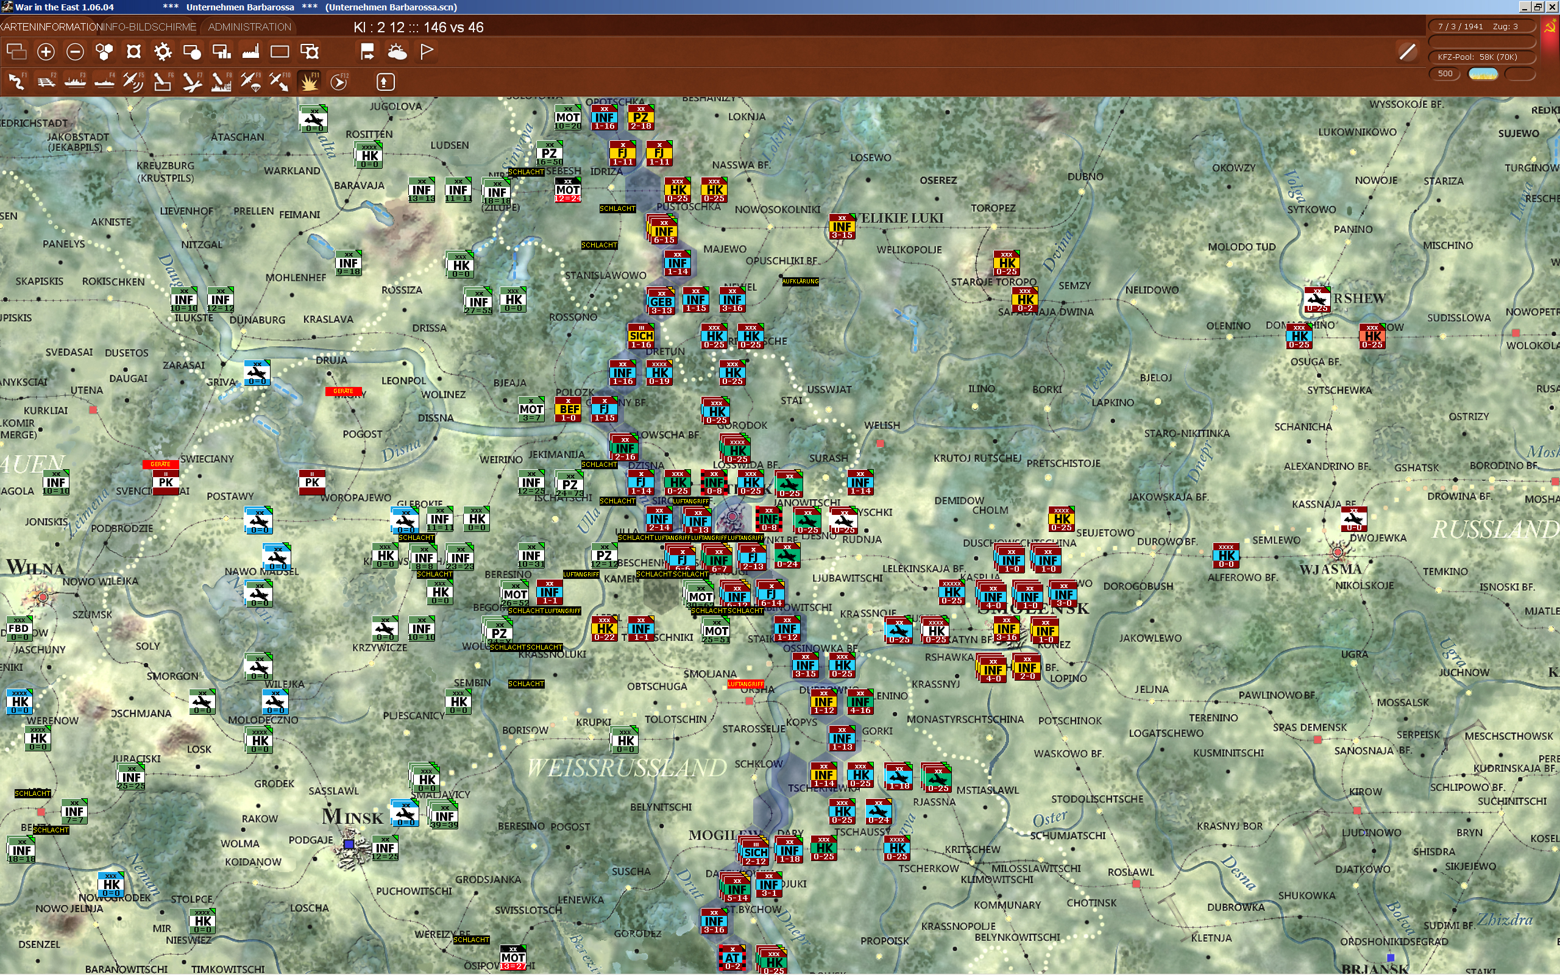Screen dimensions: 1560x975
Task: Switch to the Karteninformation tab
Action: tap(51, 27)
